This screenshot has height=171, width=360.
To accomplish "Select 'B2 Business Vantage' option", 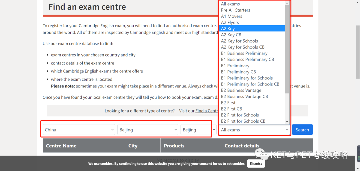I will [x=252, y=90].
